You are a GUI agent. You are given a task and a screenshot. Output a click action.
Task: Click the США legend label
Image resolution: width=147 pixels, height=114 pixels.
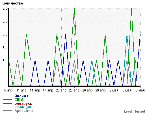(x=19, y=100)
